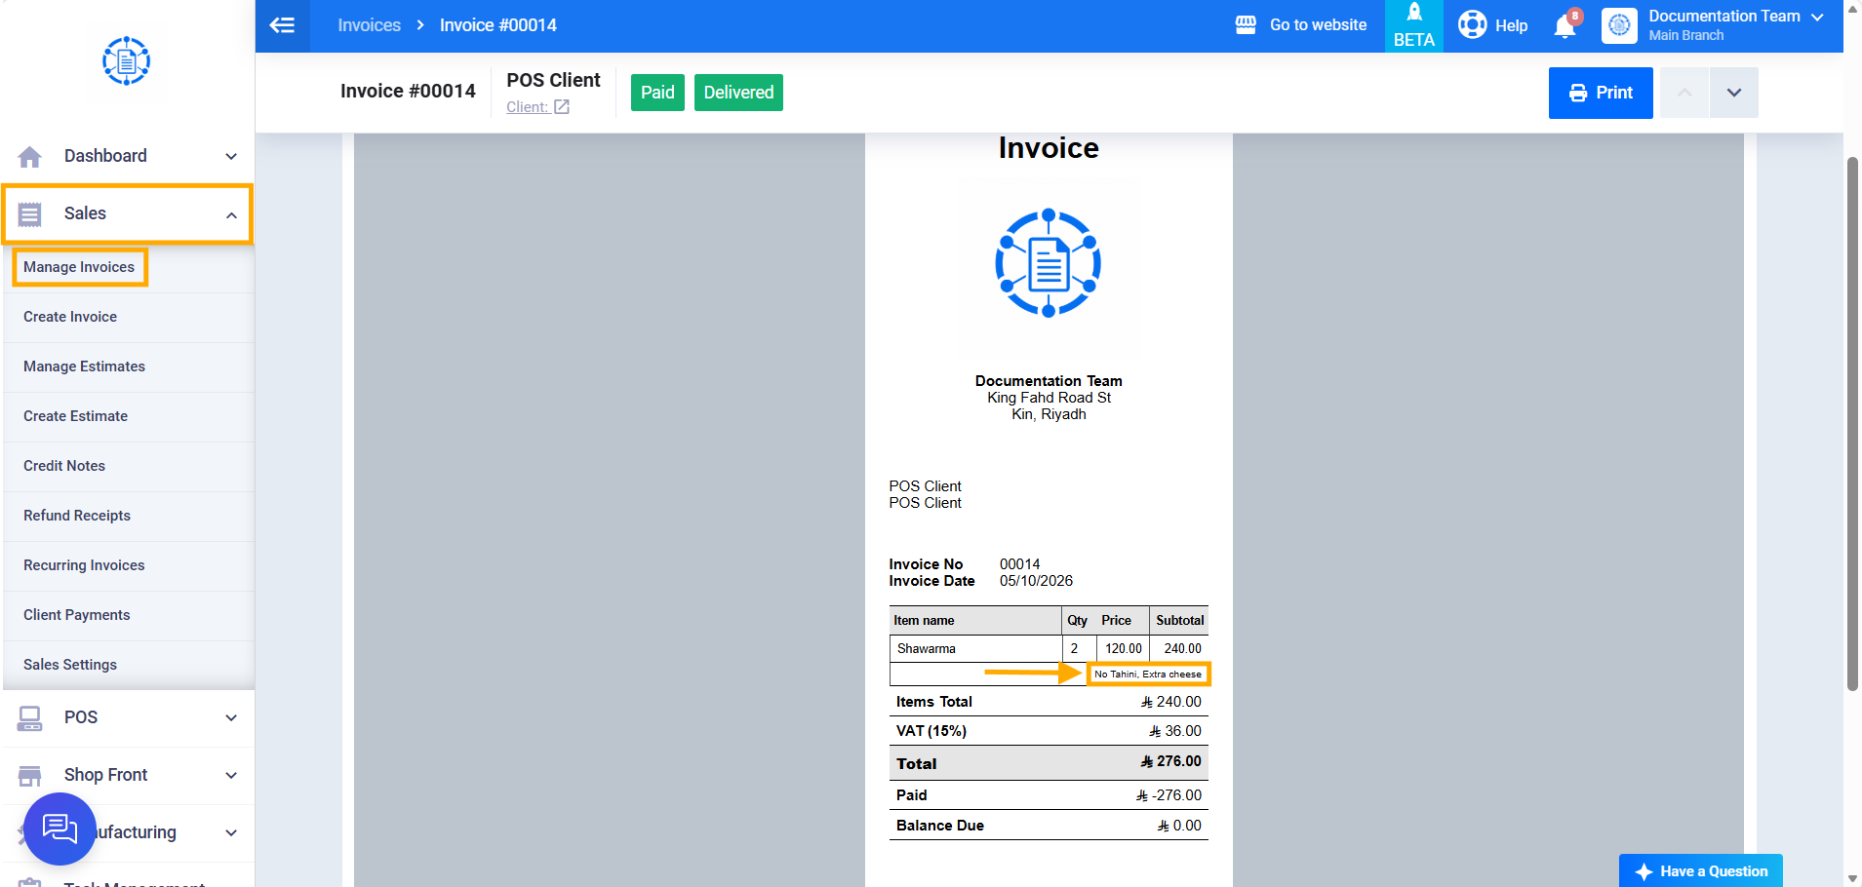Click the Paid status badge

click(657, 93)
